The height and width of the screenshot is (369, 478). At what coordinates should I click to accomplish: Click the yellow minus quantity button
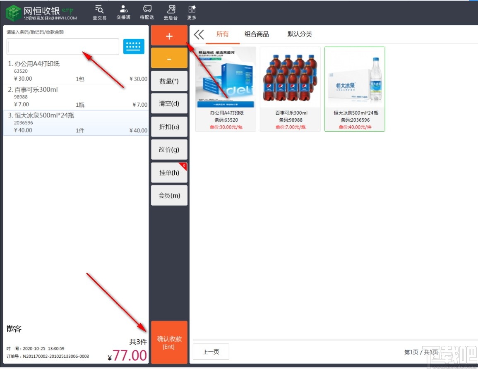coord(169,58)
